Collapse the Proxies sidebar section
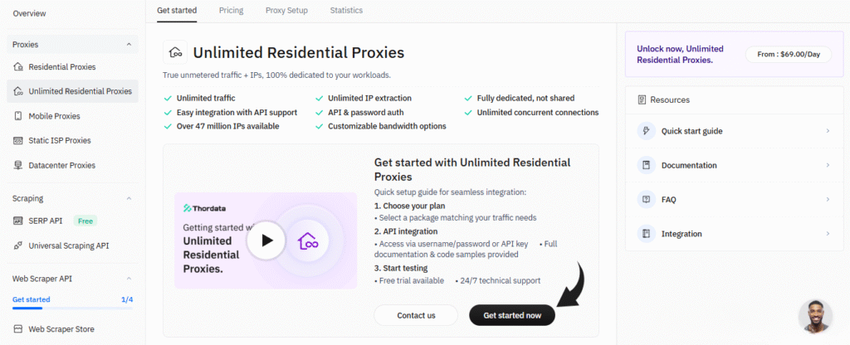The height and width of the screenshot is (345, 850). [x=129, y=44]
